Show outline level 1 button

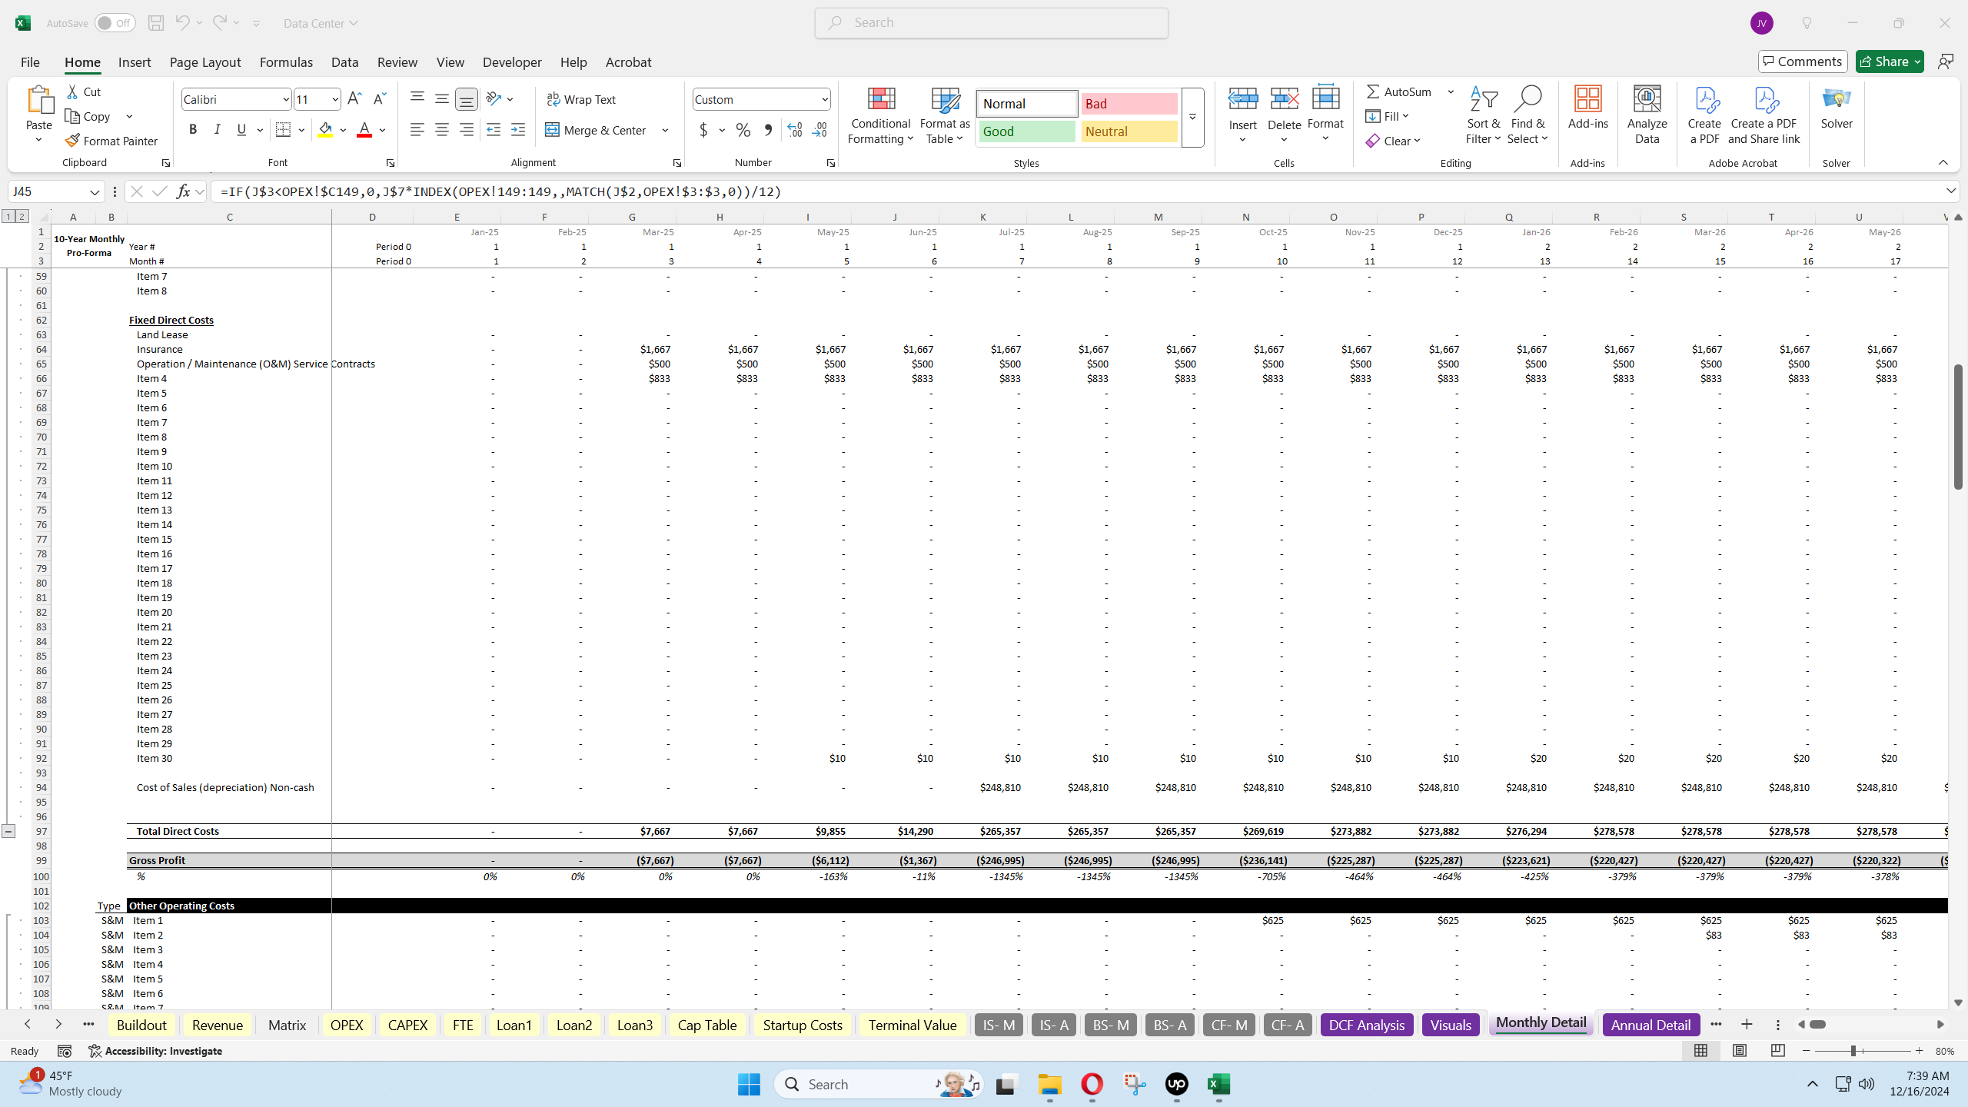[8, 217]
